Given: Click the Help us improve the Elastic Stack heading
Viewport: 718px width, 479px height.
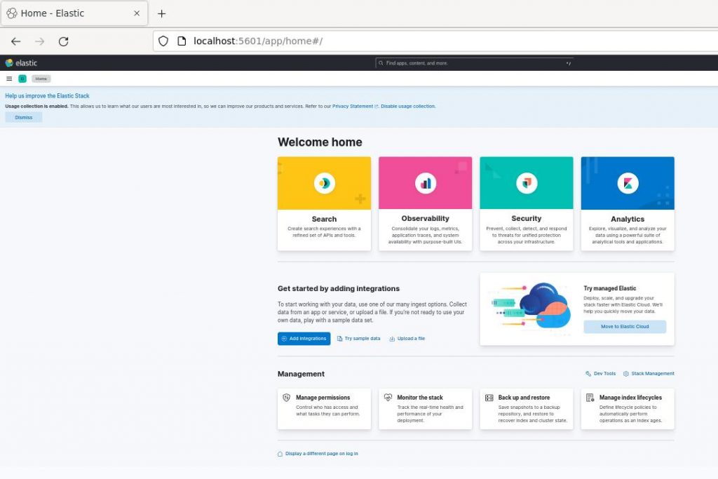Looking at the screenshot, I should tap(47, 96).
